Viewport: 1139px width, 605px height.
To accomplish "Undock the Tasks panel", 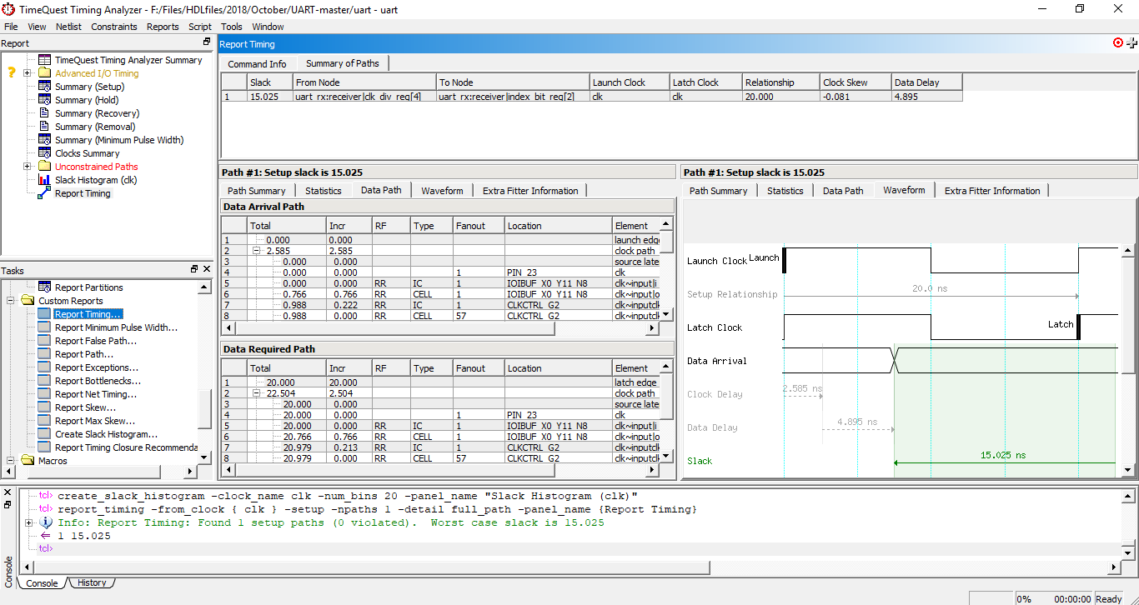I will pos(194,269).
